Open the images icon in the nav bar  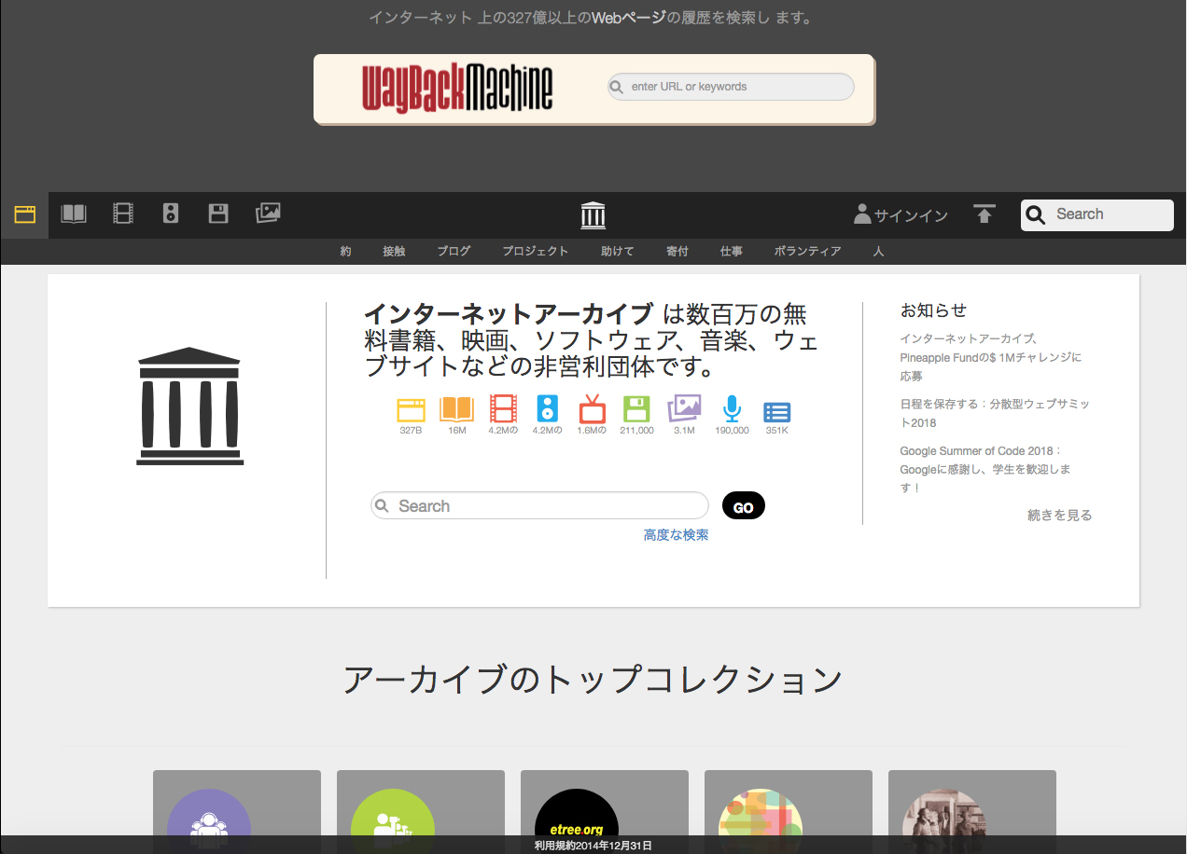[268, 213]
